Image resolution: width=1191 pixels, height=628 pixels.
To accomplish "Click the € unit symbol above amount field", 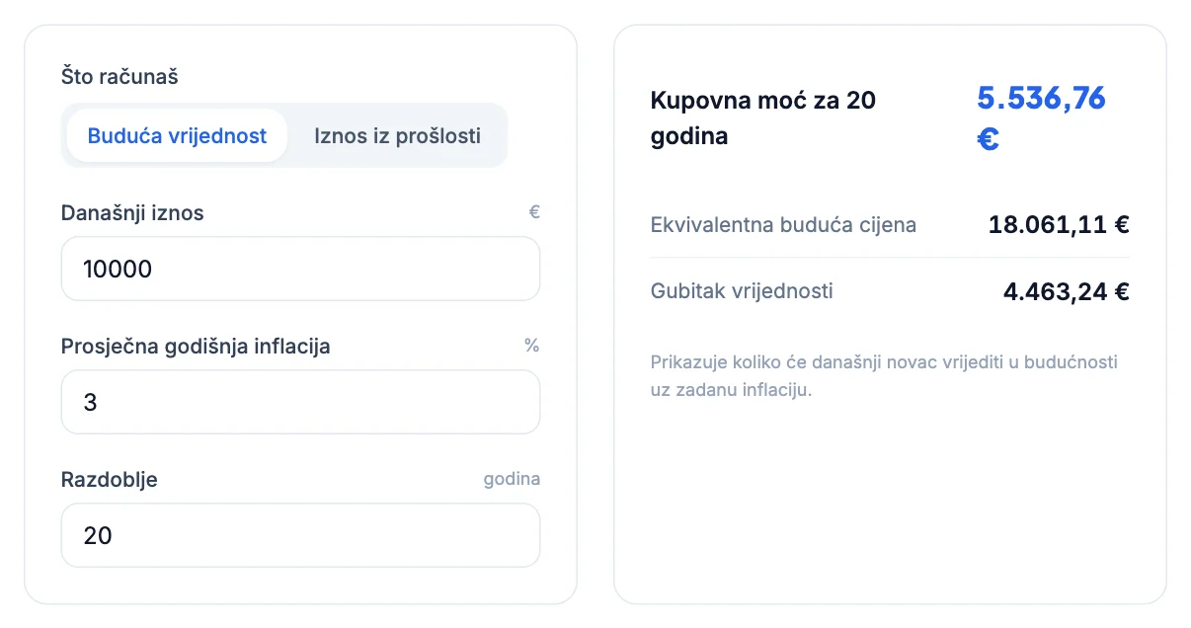I will click(x=534, y=212).
